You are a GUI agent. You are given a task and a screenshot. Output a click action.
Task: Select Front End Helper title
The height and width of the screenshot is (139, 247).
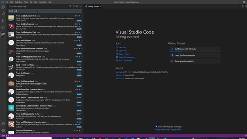click(x=23, y=73)
